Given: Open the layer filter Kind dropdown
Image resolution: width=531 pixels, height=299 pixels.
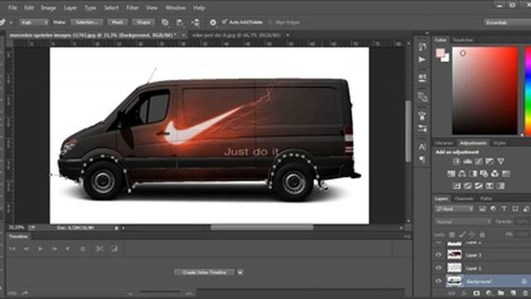Looking at the screenshot, I should point(454,208).
